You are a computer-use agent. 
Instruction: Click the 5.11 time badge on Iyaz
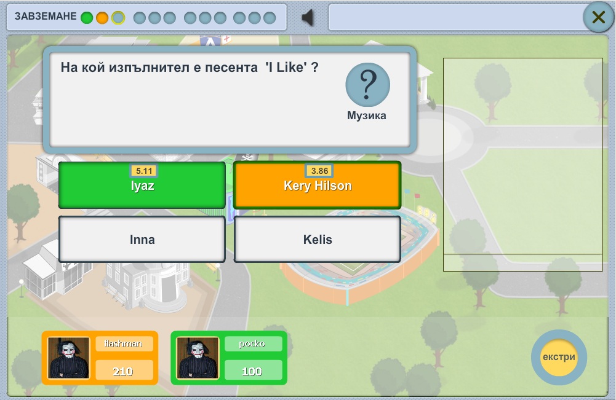pos(143,171)
